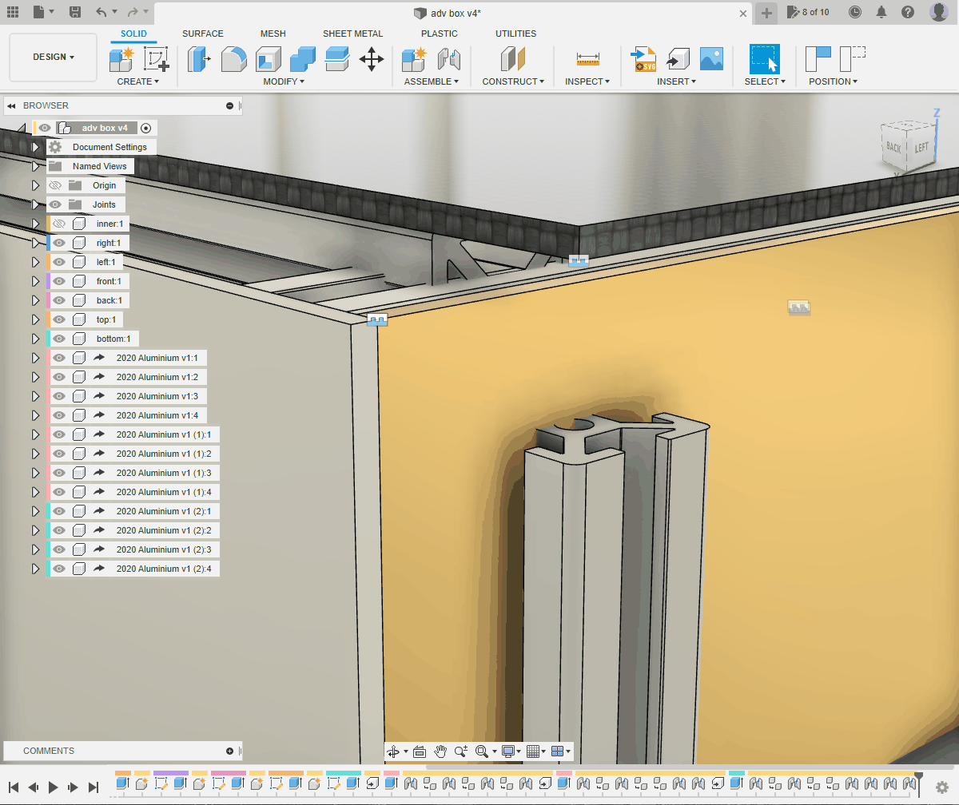Select the Create Sketch tool

(x=156, y=58)
